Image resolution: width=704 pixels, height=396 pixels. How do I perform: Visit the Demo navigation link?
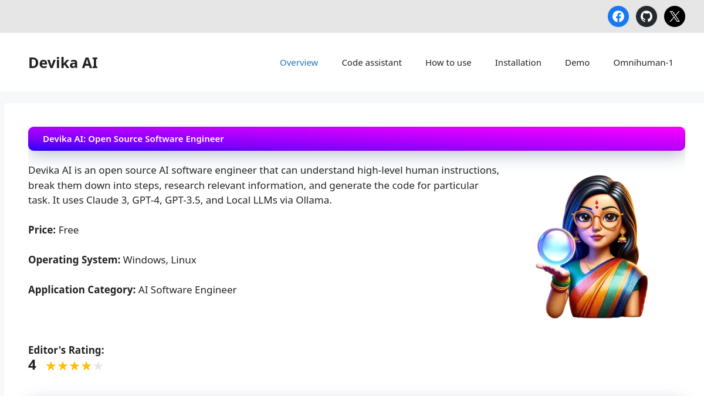[x=577, y=63]
